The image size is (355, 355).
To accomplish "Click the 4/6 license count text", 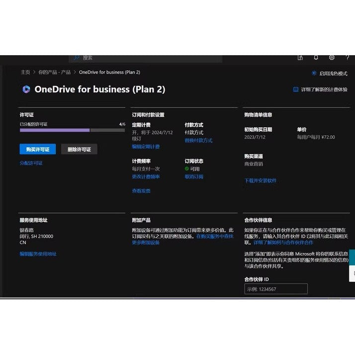I will click(122, 124).
